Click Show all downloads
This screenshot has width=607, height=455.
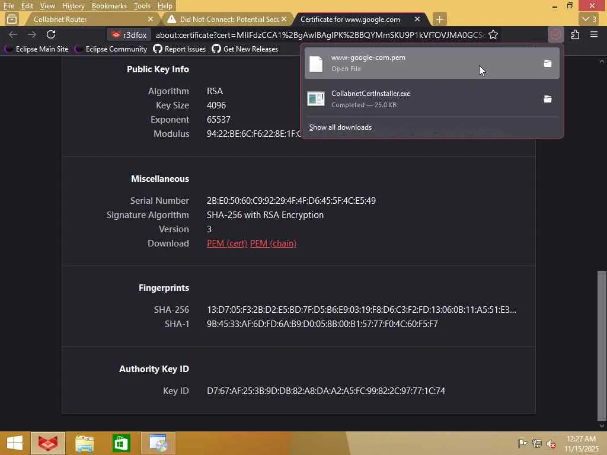coord(340,127)
